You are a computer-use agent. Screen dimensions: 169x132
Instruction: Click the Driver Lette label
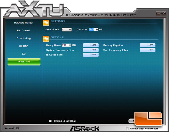(x=52, y=30)
